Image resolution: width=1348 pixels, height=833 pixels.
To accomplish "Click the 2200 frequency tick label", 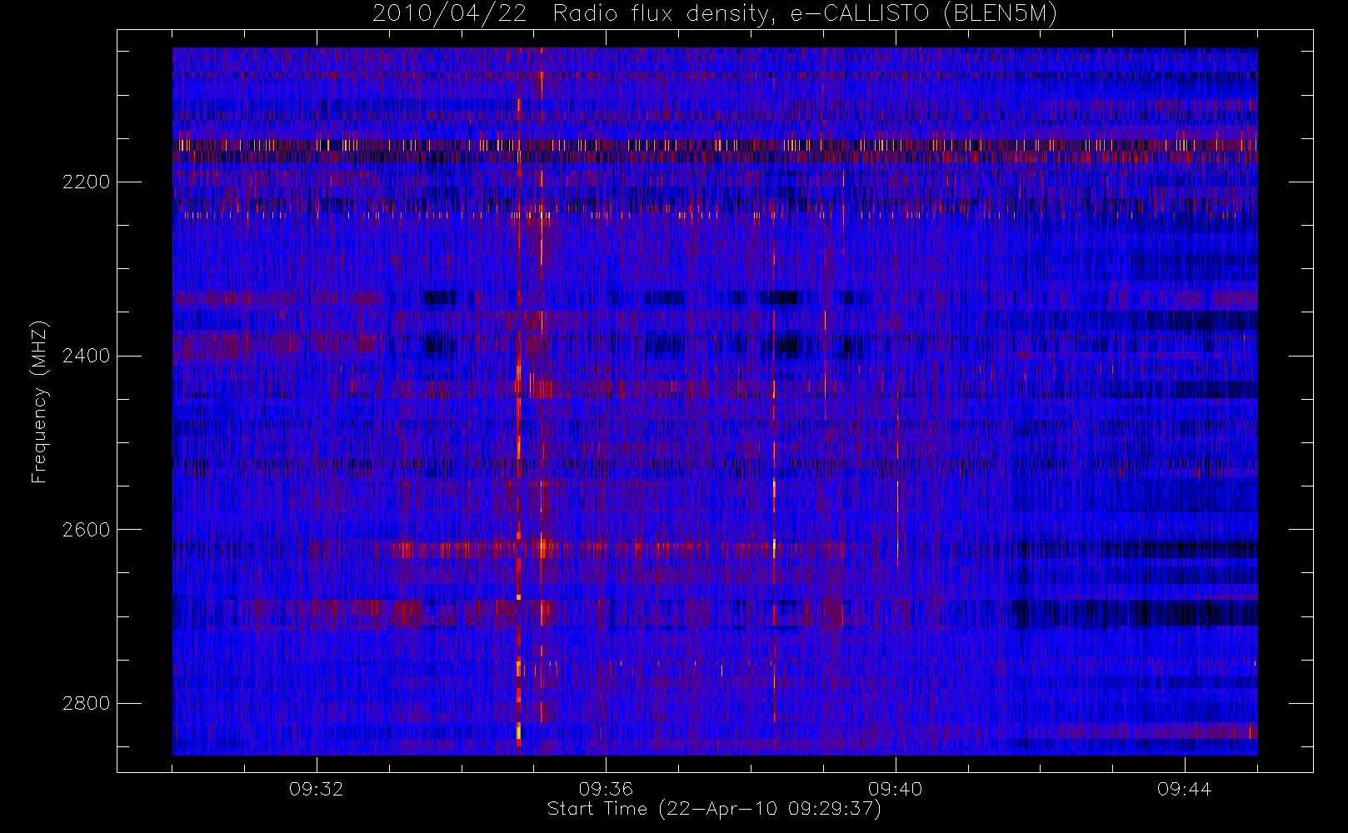I will click(x=86, y=182).
